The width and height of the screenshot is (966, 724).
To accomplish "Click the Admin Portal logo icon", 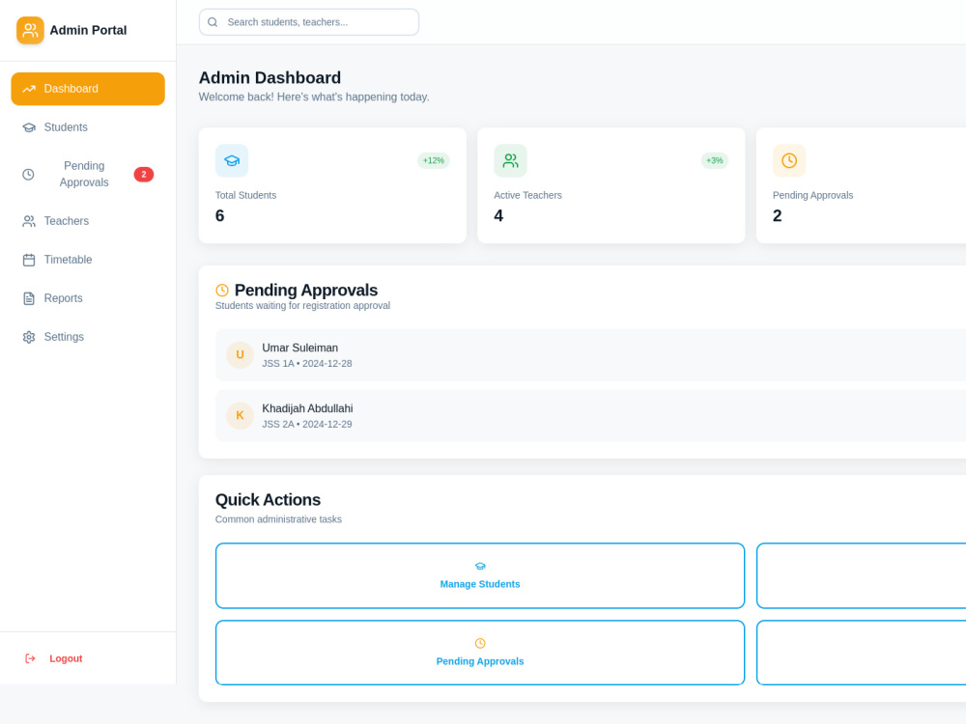I will 30,30.
